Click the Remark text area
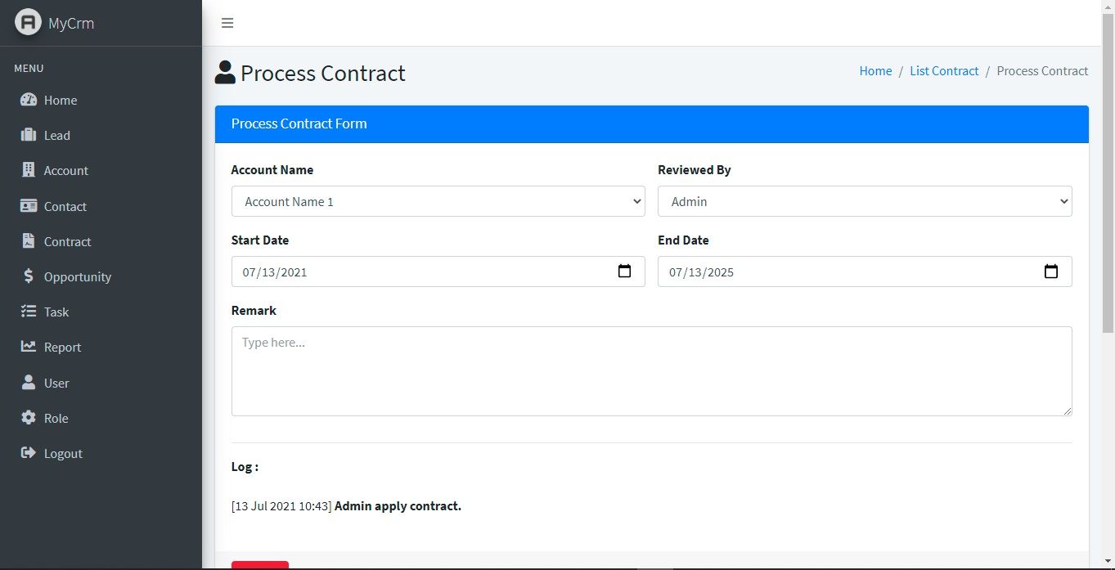The width and height of the screenshot is (1115, 570). 651,371
